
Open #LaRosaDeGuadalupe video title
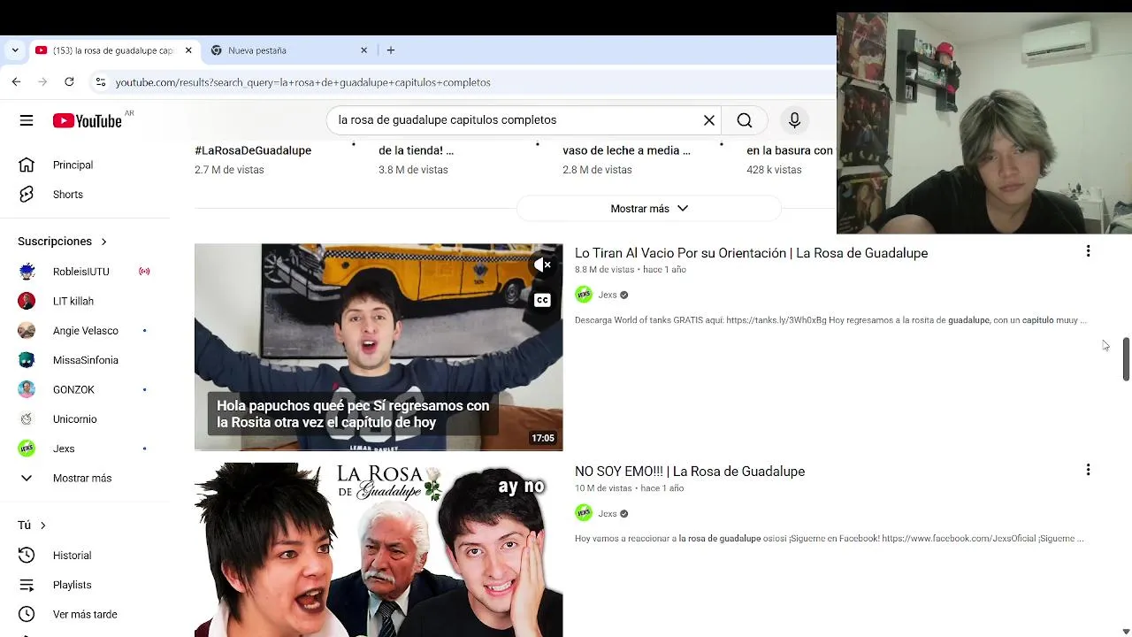click(253, 150)
